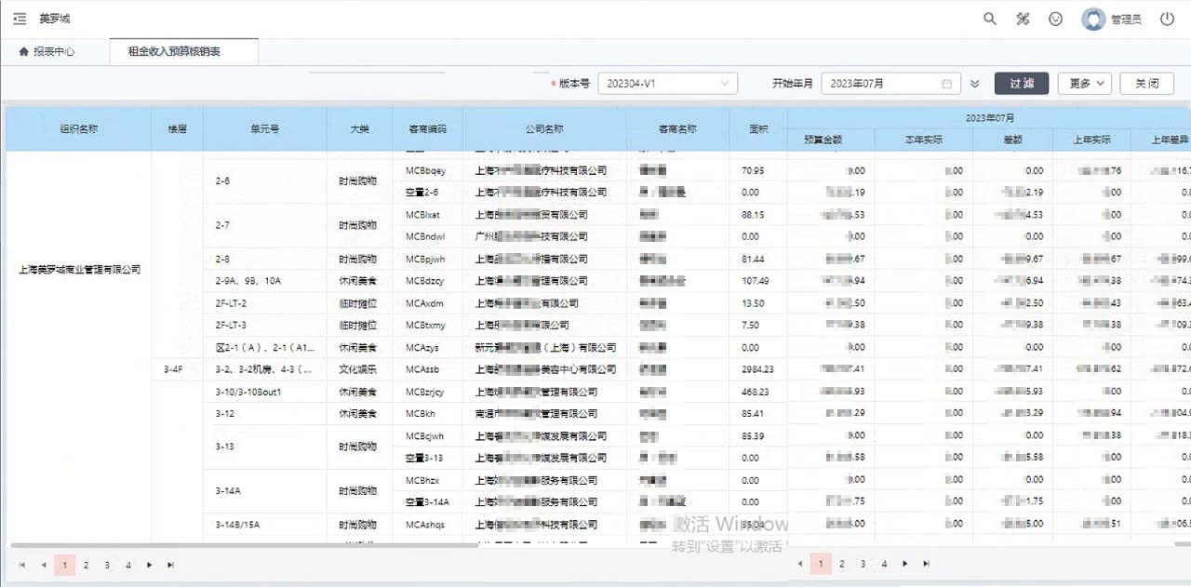Click the search magnifier icon

pyautogui.click(x=990, y=19)
